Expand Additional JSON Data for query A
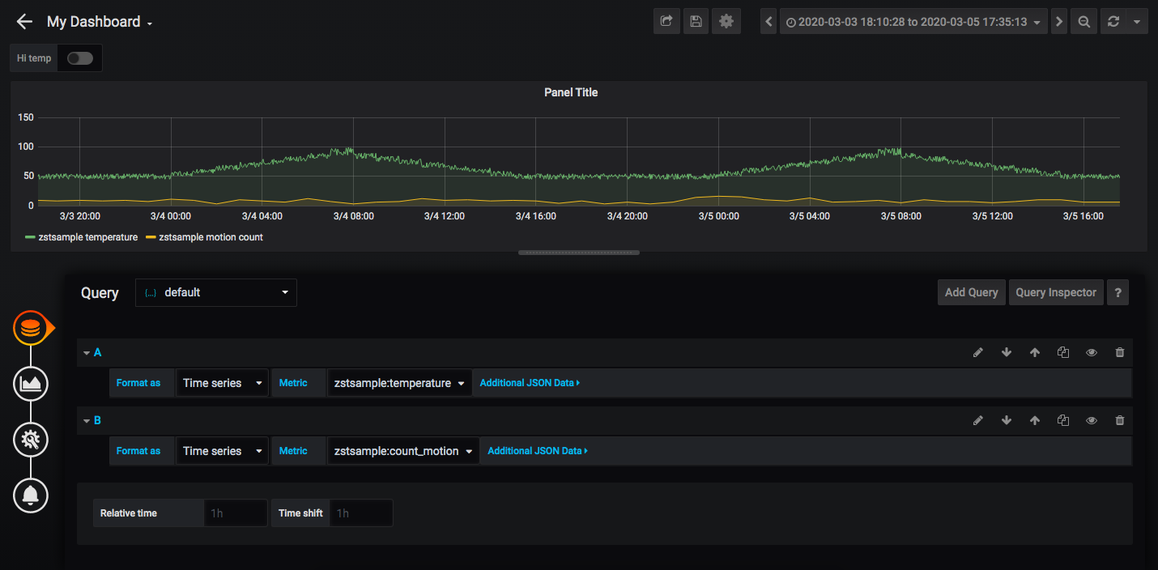The height and width of the screenshot is (570, 1158). click(x=530, y=383)
